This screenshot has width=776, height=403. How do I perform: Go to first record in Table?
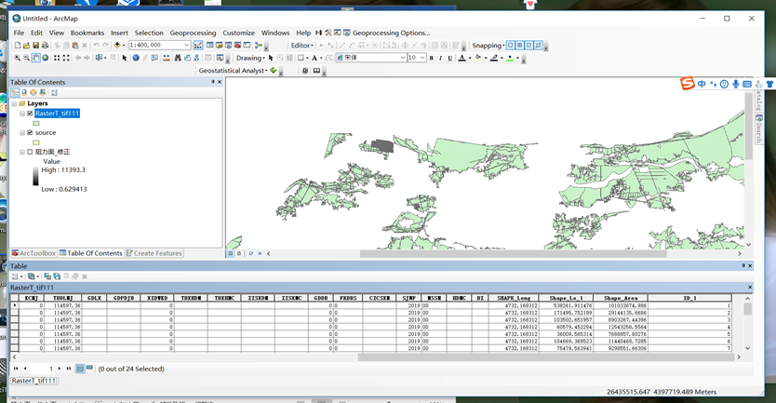(x=16, y=369)
